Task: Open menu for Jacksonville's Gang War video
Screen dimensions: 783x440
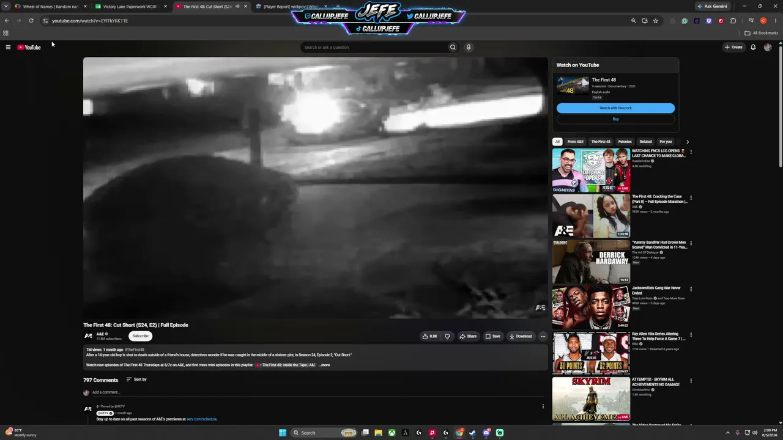Action: coord(691,288)
